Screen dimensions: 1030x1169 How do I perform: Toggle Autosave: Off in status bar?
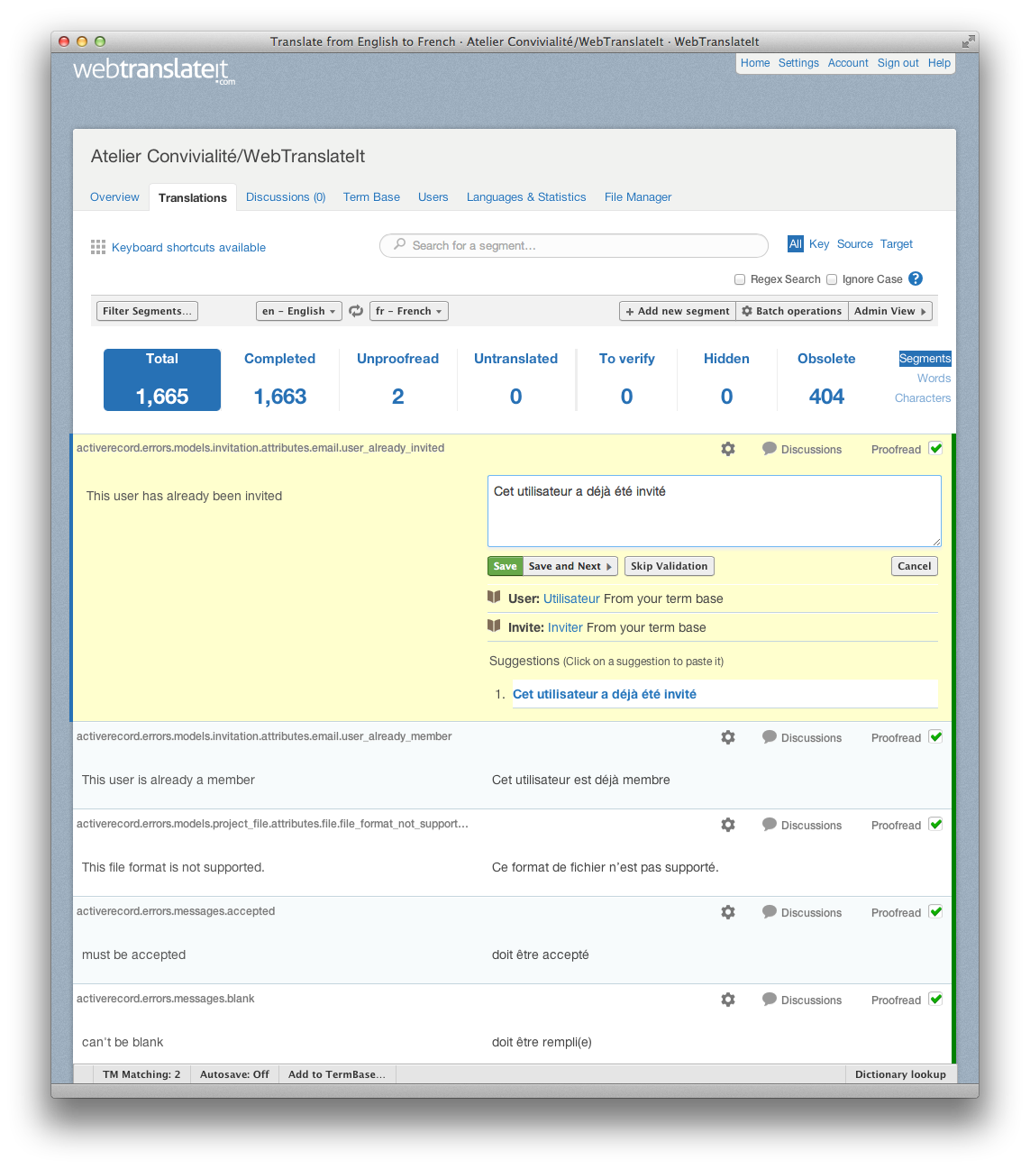point(234,1074)
